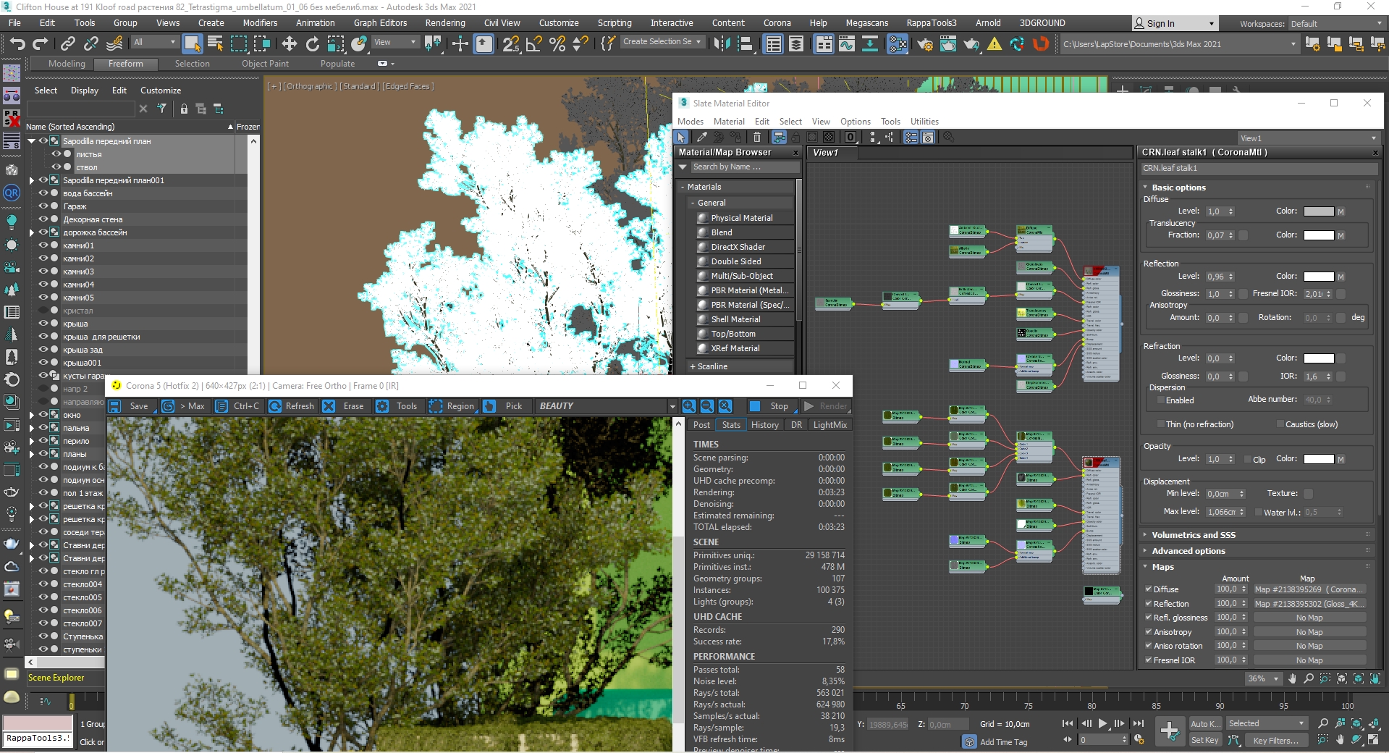Click the Search by Name field
This screenshot has height=753, width=1389.
[743, 167]
